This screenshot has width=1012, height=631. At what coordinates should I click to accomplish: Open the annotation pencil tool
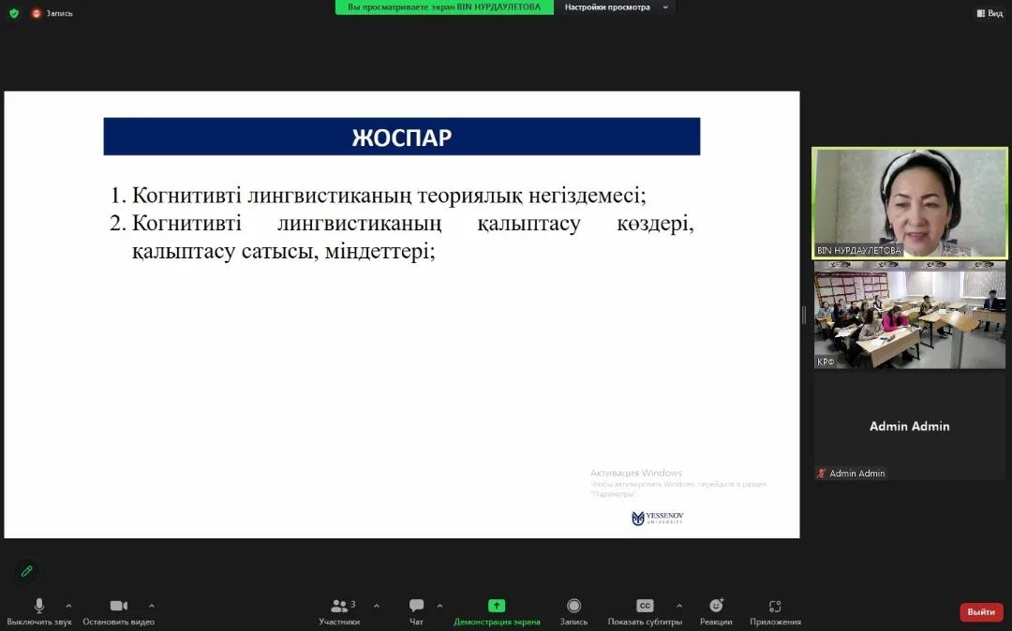[27, 570]
